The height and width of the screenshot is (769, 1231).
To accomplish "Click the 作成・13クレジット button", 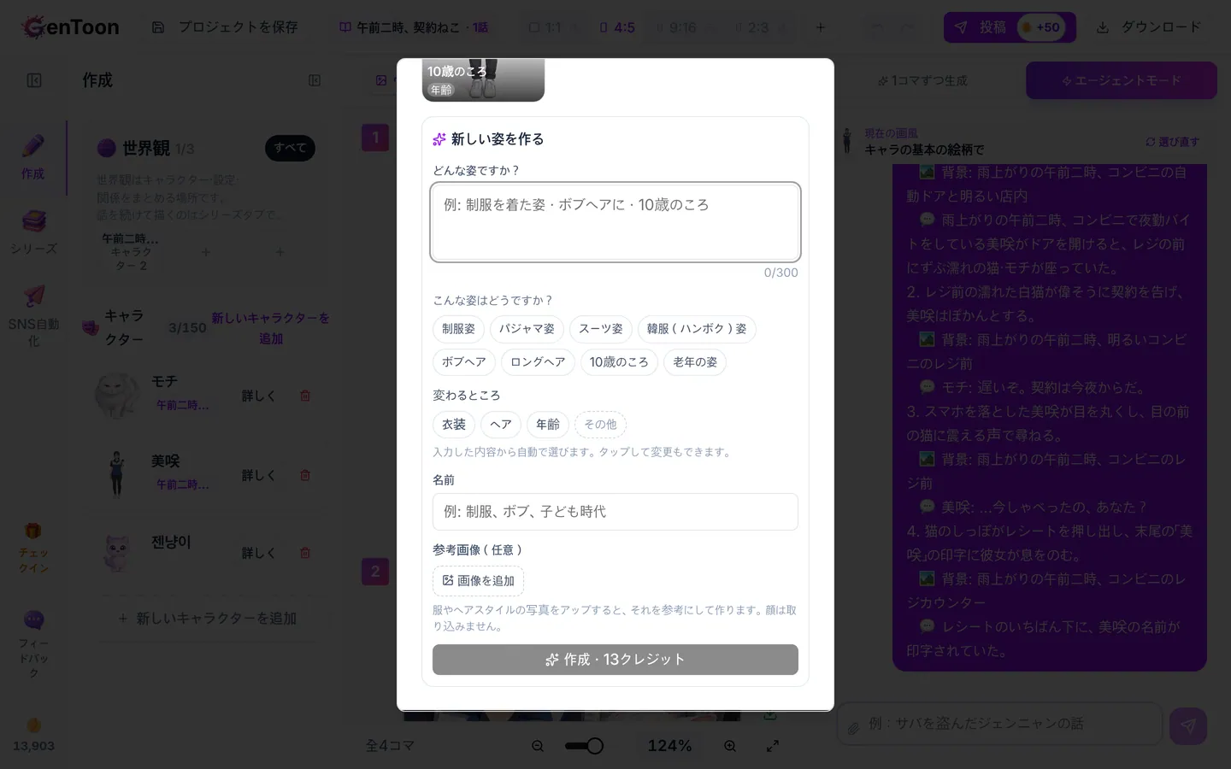I will (x=615, y=660).
